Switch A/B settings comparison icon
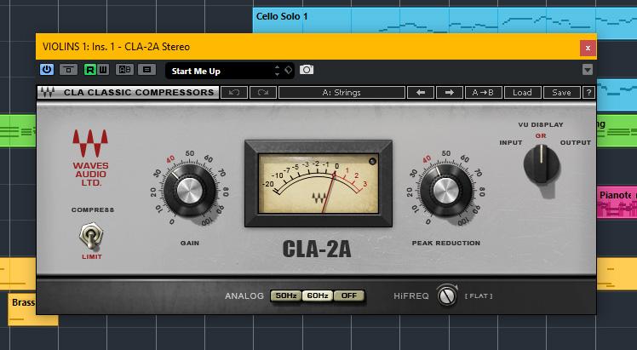This screenshot has width=637, height=350. (x=124, y=70)
